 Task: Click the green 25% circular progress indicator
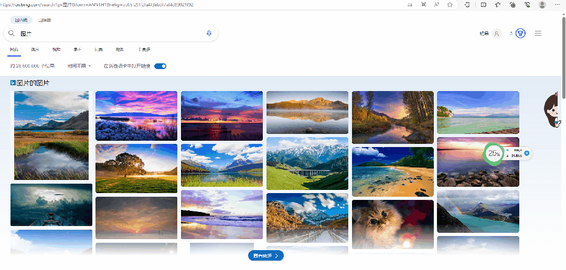[493, 153]
